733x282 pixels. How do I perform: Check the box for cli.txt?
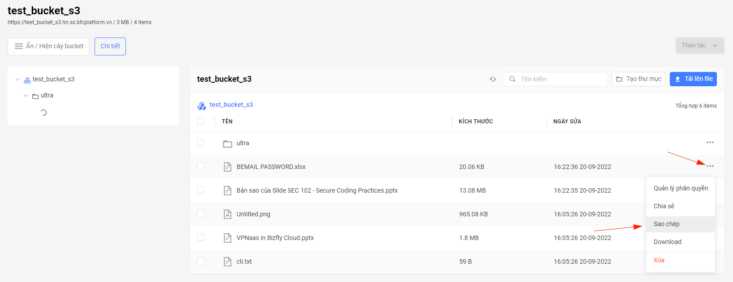click(x=201, y=261)
